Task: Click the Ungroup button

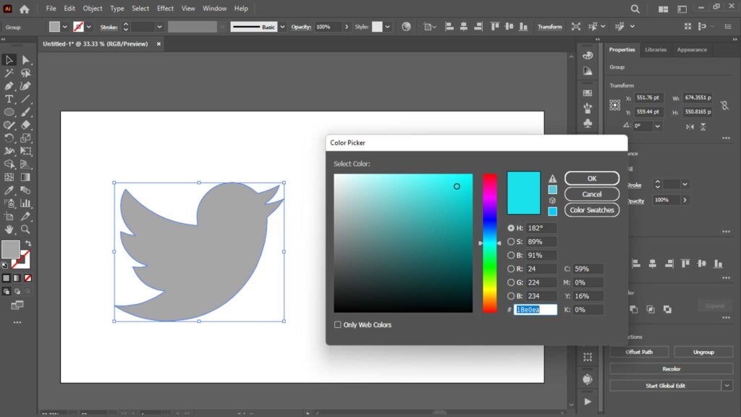Action: pos(703,353)
